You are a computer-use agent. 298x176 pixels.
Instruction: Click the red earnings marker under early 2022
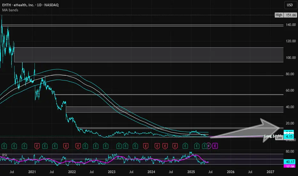[78, 146]
